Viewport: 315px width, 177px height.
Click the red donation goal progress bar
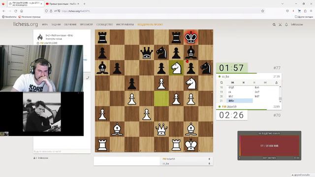tap(269, 146)
